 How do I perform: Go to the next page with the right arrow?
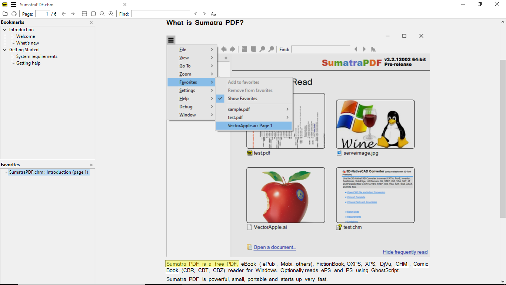click(73, 14)
